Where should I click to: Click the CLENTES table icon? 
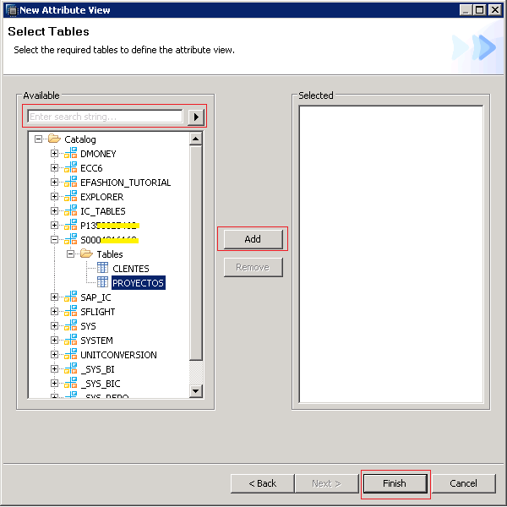tap(102, 269)
